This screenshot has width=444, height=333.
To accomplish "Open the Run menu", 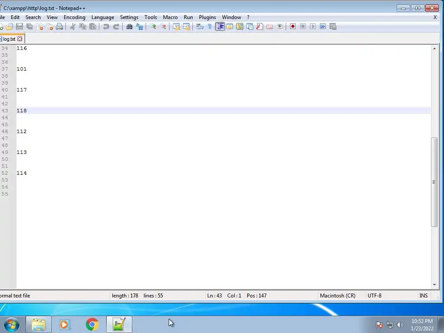I will (188, 17).
